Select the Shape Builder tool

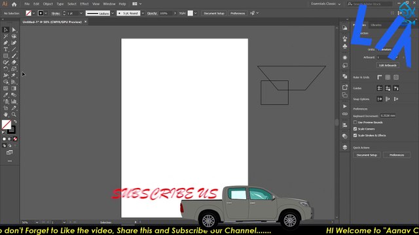(6, 82)
